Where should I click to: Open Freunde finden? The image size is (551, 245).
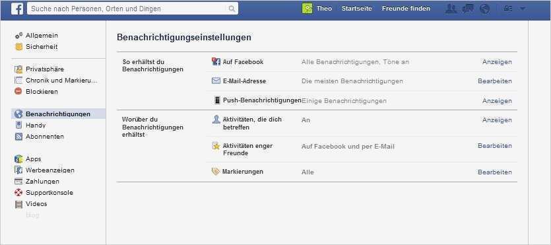click(406, 9)
